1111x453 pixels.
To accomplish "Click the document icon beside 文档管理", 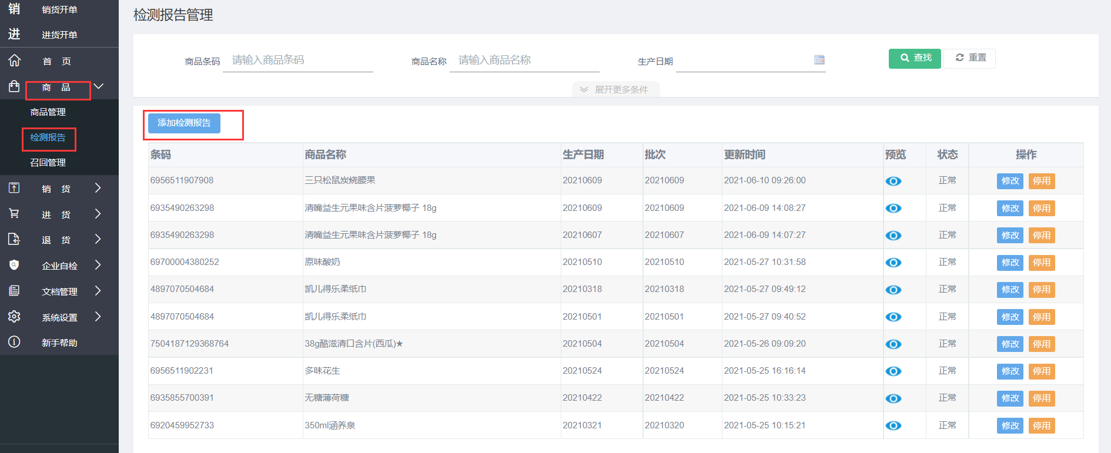I will [14, 291].
